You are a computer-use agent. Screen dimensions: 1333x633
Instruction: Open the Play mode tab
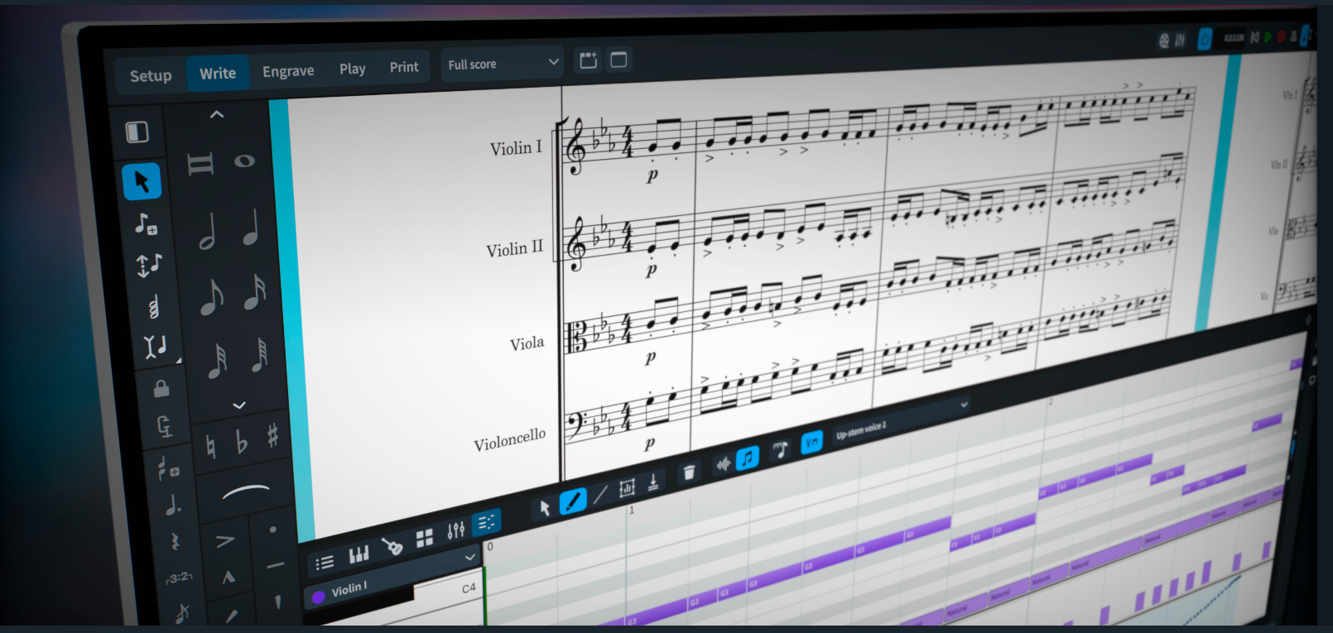tap(352, 69)
